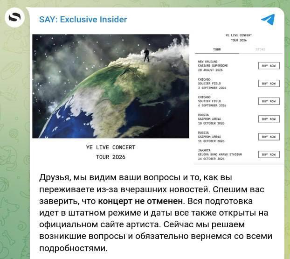
Task: Click the "YE LIVE CONCERT" caption under the poster
Action: 110,147
